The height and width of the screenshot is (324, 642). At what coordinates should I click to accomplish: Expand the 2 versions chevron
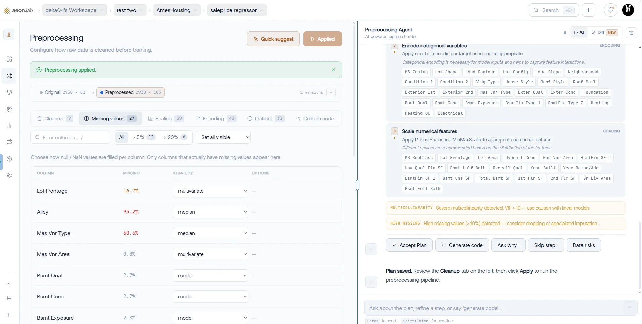pyautogui.click(x=331, y=92)
